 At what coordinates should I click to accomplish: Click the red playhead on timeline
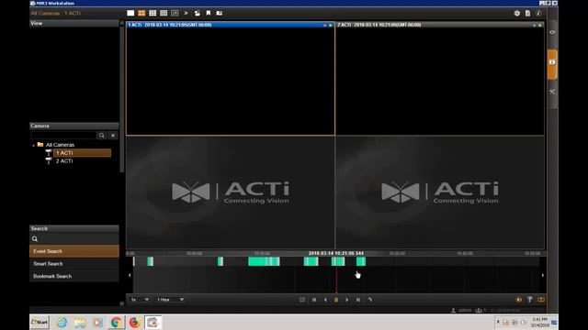point(336,275)
